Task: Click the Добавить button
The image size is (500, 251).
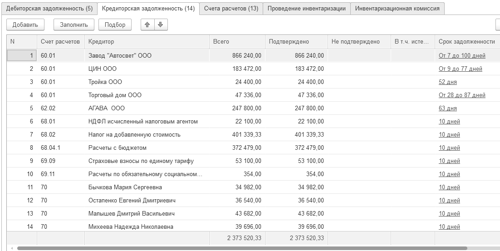Action: pyautogui.click(x=25, y=25)
